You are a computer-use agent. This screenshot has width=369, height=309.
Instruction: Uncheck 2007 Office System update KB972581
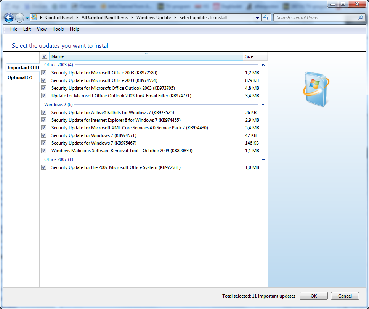tap(44, 167)
